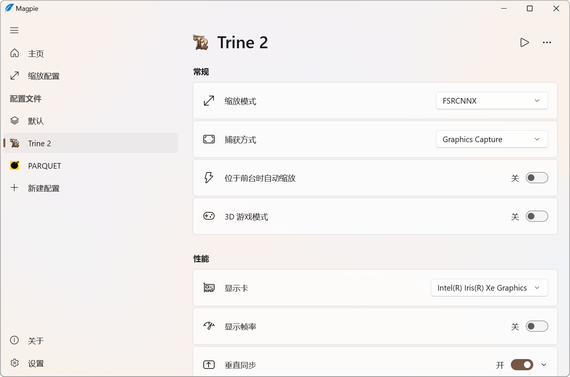Click the Trine 2 header game icon

(201, 42)
